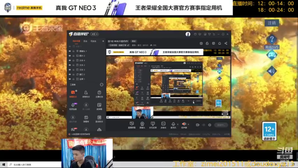
Task: Hide the 文本 4 source
Action: (70, 60)
